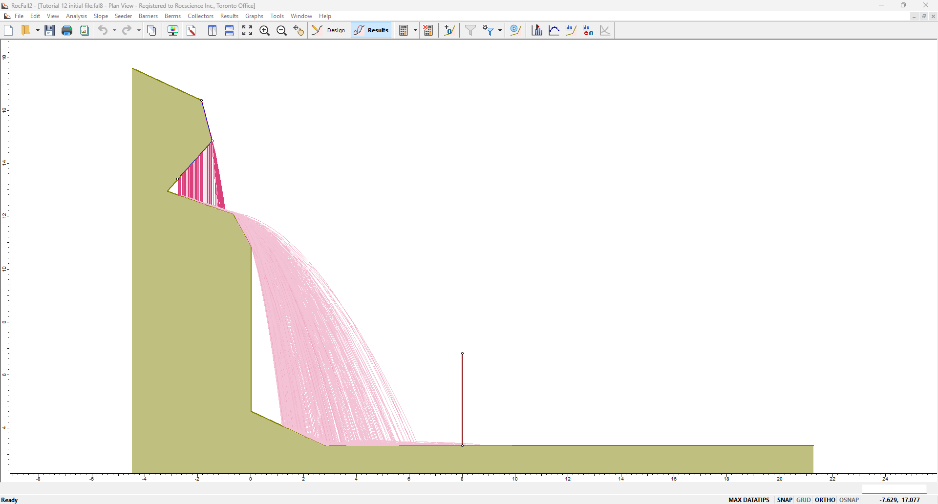Click the barrier's top endpoint
The width and height of the screenshot is (938, 504).
(x=462, y=354)
